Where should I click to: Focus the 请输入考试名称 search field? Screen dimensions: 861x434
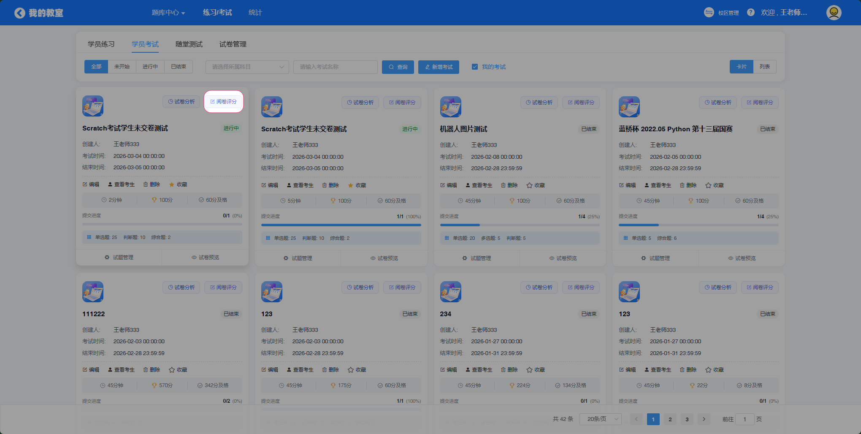coord(335,67)
